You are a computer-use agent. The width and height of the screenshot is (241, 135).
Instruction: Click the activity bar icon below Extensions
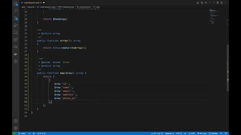pos(16,47)
